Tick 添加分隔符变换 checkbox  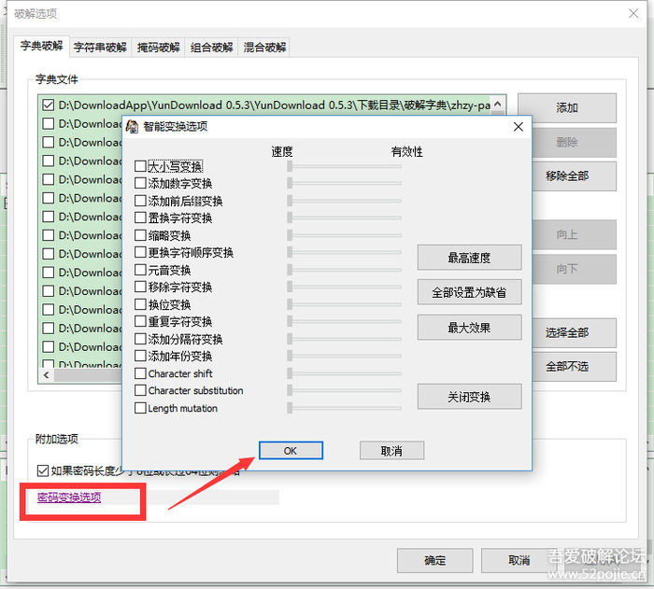pos(140,339)
